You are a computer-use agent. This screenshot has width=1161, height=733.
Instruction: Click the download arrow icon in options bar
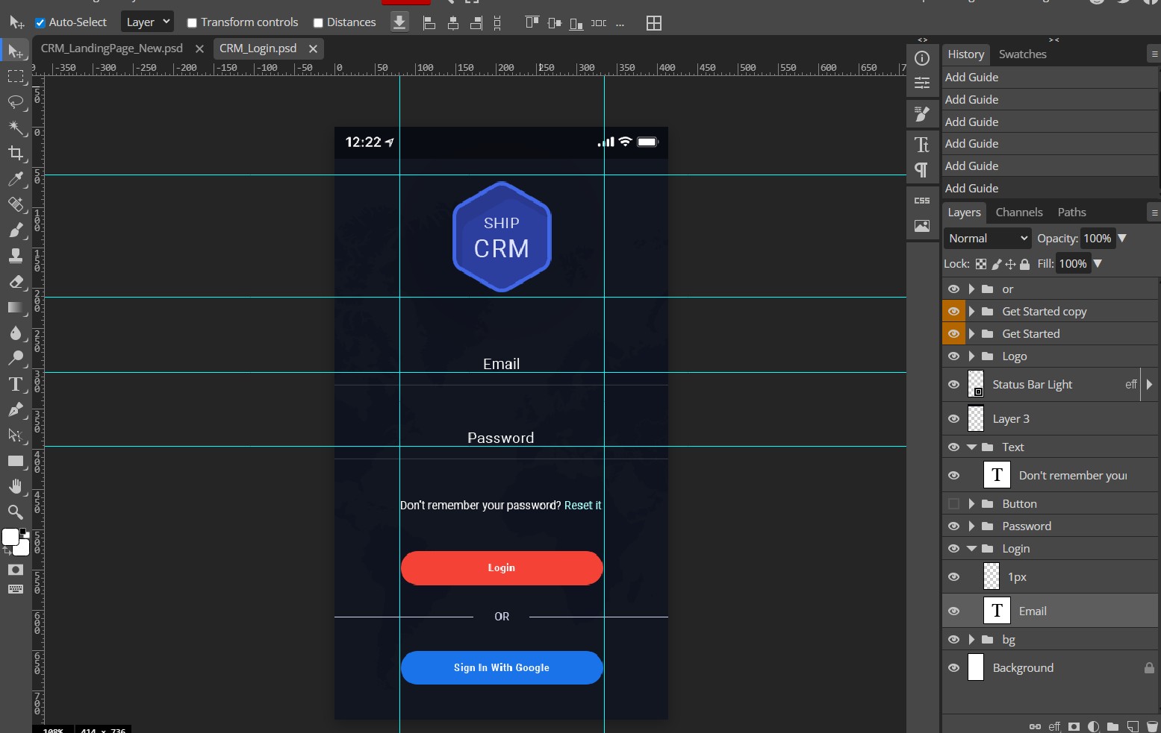(x=399, y=22)
